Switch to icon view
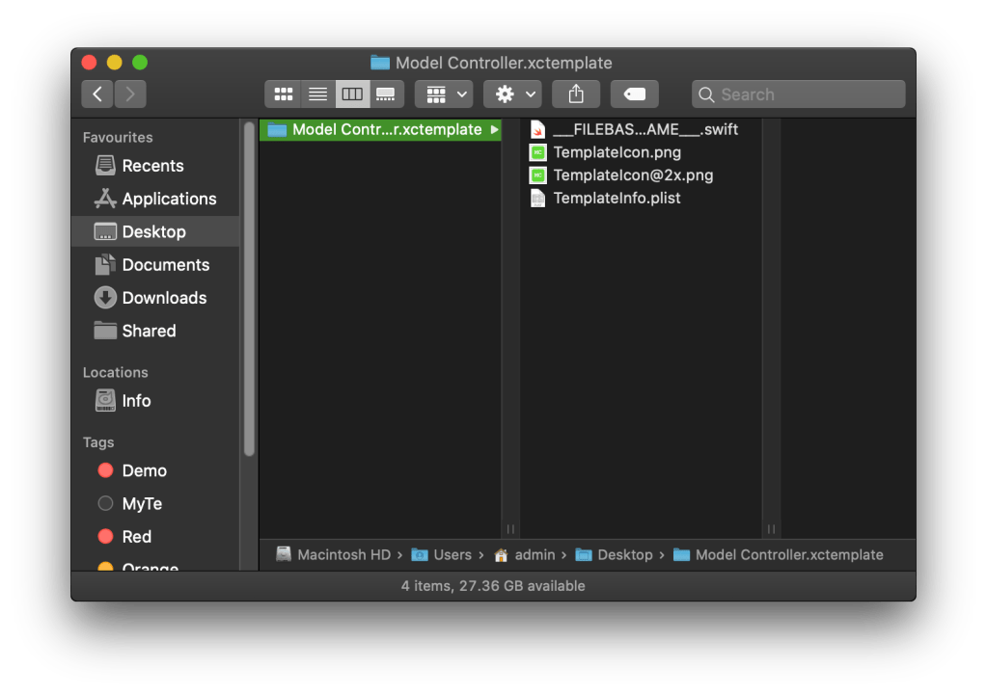This screenshot has width=987, height=695. click(x=283, y=94)
